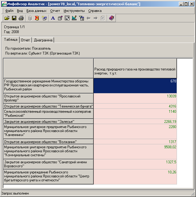Click the Open folder toolbar icon
196x197 pixels.
[x=7, y=18]
